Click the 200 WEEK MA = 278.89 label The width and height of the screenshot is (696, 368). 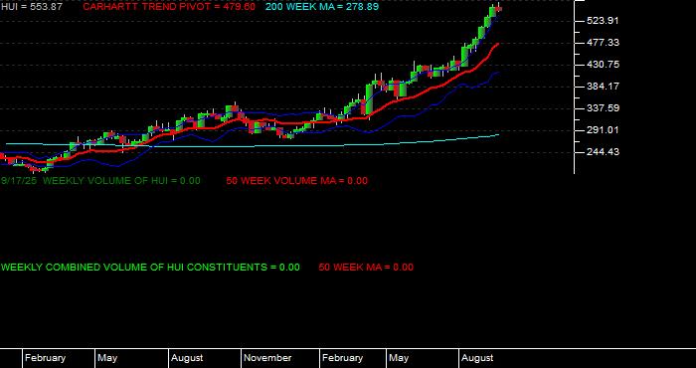(x=322, y=7)
